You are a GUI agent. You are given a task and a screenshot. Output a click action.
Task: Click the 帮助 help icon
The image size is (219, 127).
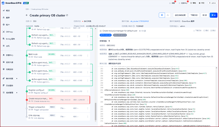click(191, 3)
